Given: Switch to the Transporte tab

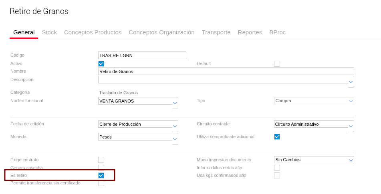Looking at the screenshot, I should (x=216, y=32).
